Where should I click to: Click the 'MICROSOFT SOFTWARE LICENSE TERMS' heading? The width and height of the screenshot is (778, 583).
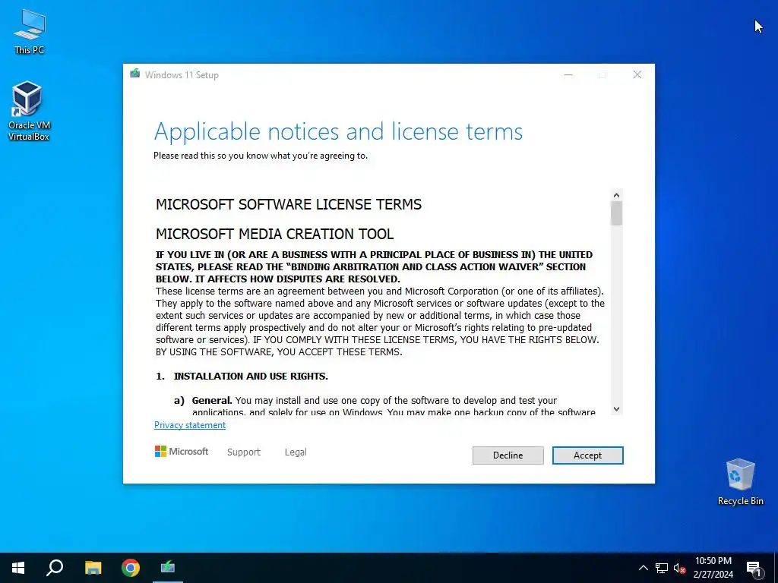pyautogui.click(x=288, y=204)
